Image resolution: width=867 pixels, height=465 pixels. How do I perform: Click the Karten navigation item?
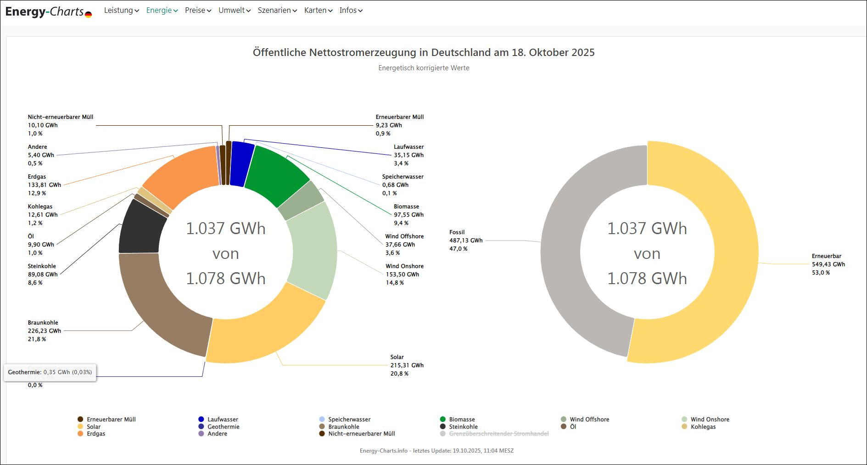(x=318, y=10)
